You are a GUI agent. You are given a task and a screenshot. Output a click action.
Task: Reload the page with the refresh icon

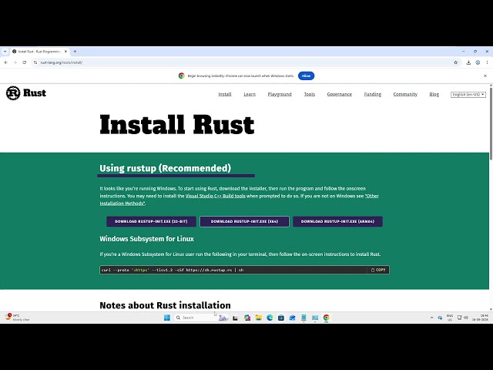(25, 62)
